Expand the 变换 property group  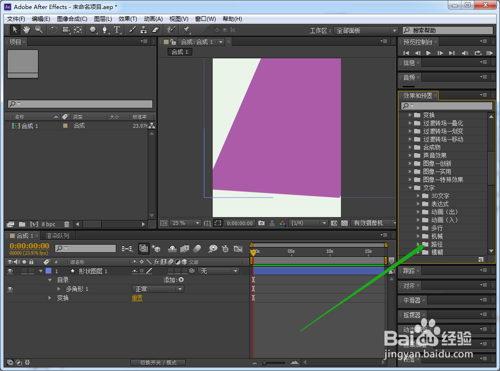[50, 298]
